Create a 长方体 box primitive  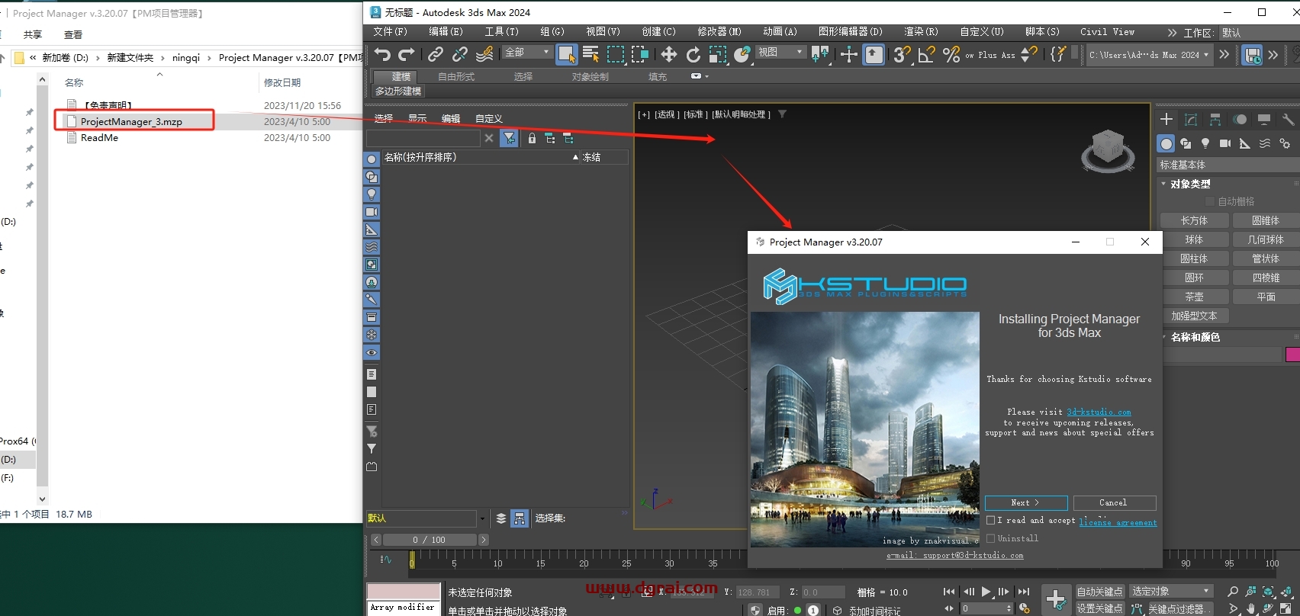pos(1194,220)
